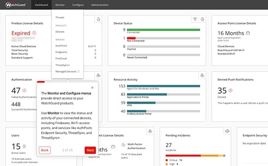This screenshot has width=268, height=166.
Task: Click Agent for Windows and Mac bar
Action: (x=163, y=86)
